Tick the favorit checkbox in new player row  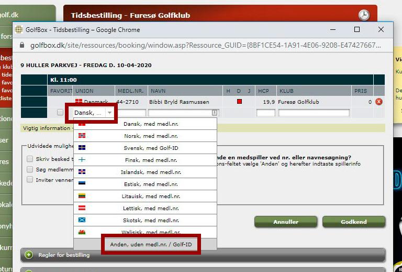pyautogui.click(x=60, y=112)
